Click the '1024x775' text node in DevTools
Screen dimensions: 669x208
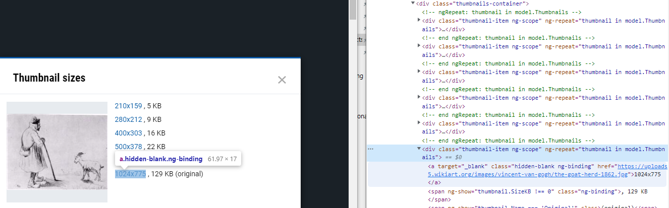(648, 174)
